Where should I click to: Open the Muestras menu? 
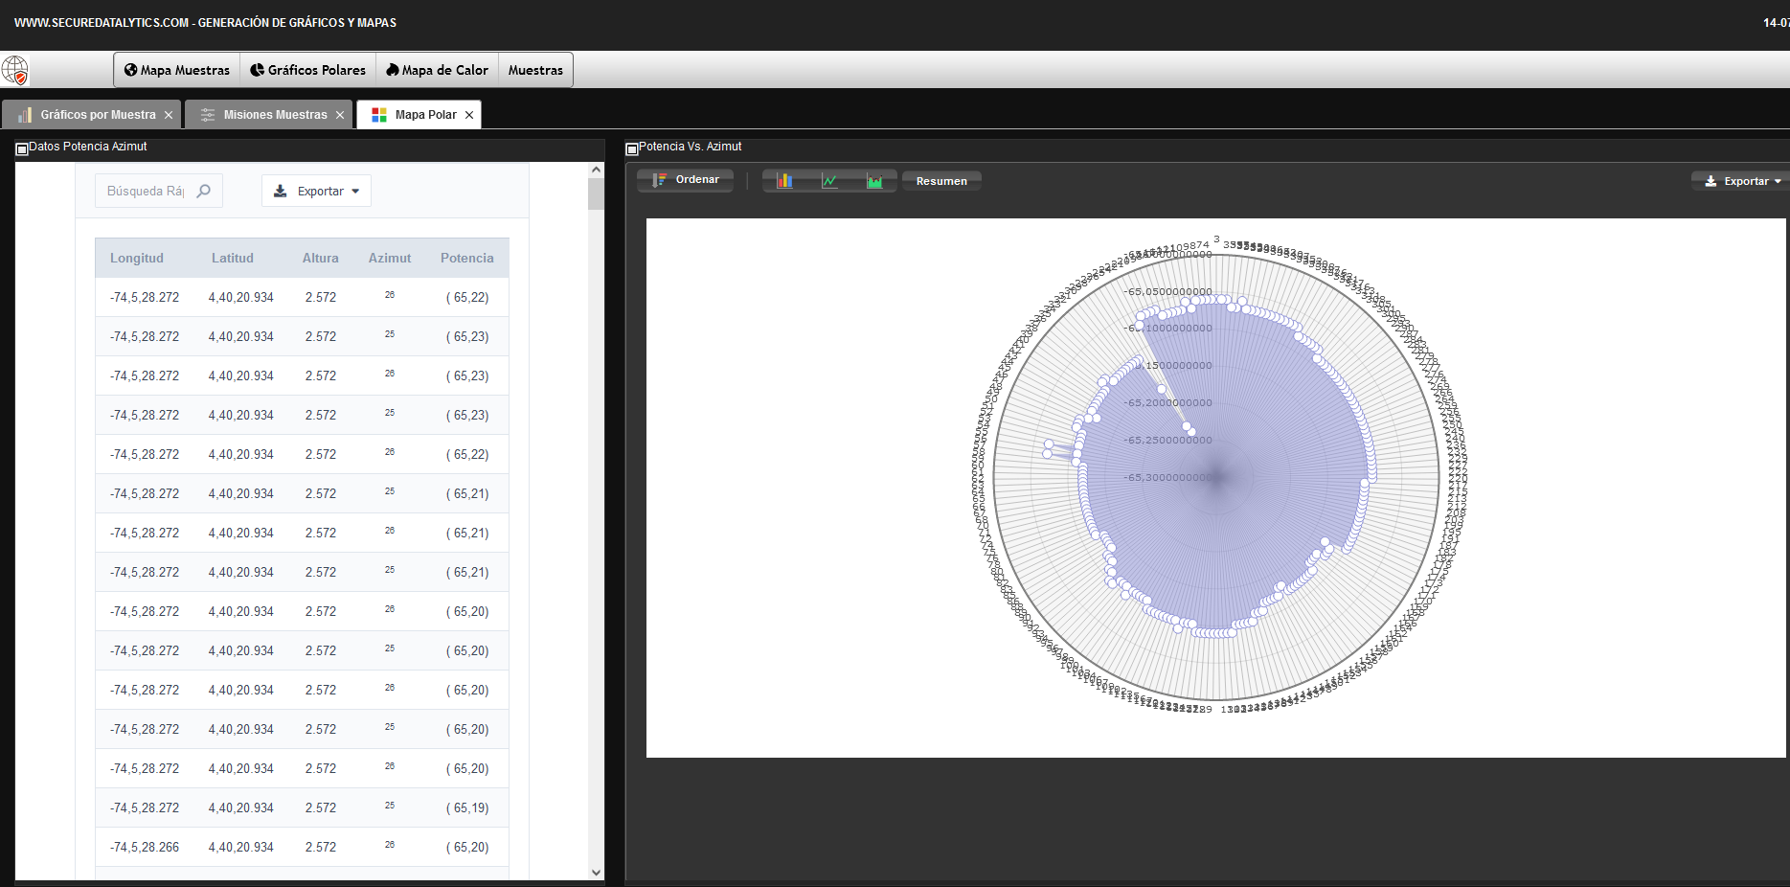pyautogui.click(x=535, y=70)
